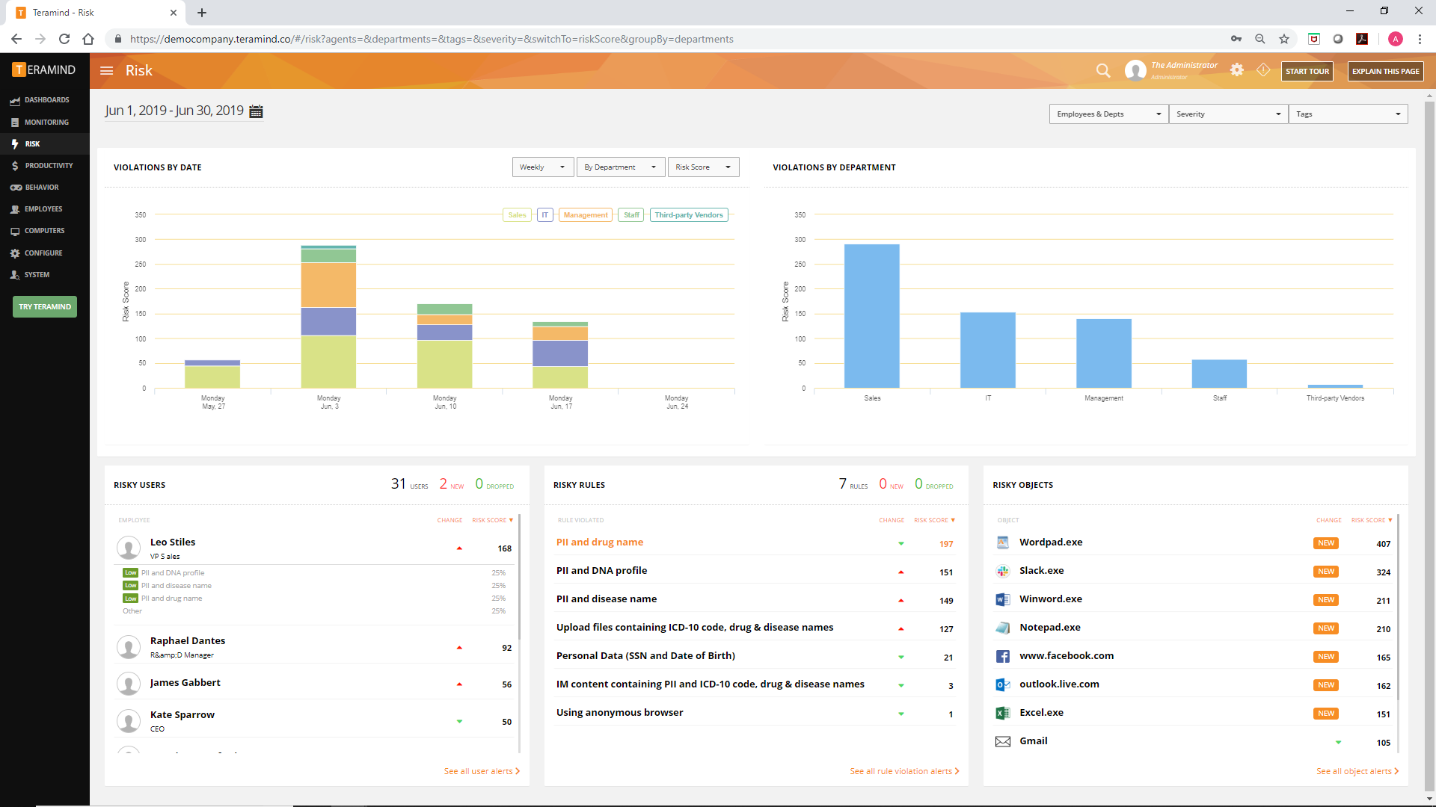This screenshot has height=807, width=1436.
Task: Click the settings gear icon in header
Action: 1237,69
